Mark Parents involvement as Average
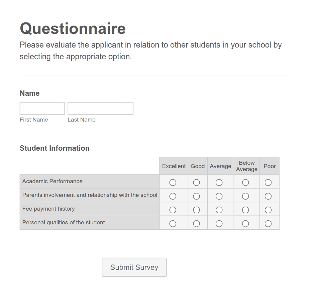The image size is (311, 296). coord(219,196)
